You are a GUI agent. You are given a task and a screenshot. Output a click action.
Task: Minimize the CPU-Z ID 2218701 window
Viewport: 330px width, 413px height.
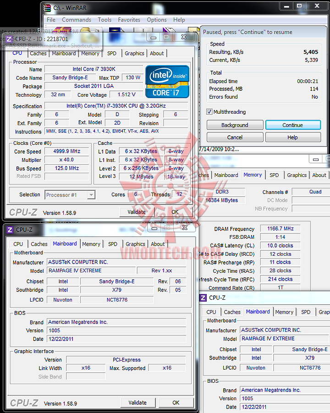(153, 38)
